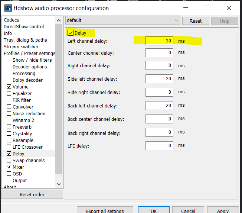Open Profiles / Preset settings

29,53
